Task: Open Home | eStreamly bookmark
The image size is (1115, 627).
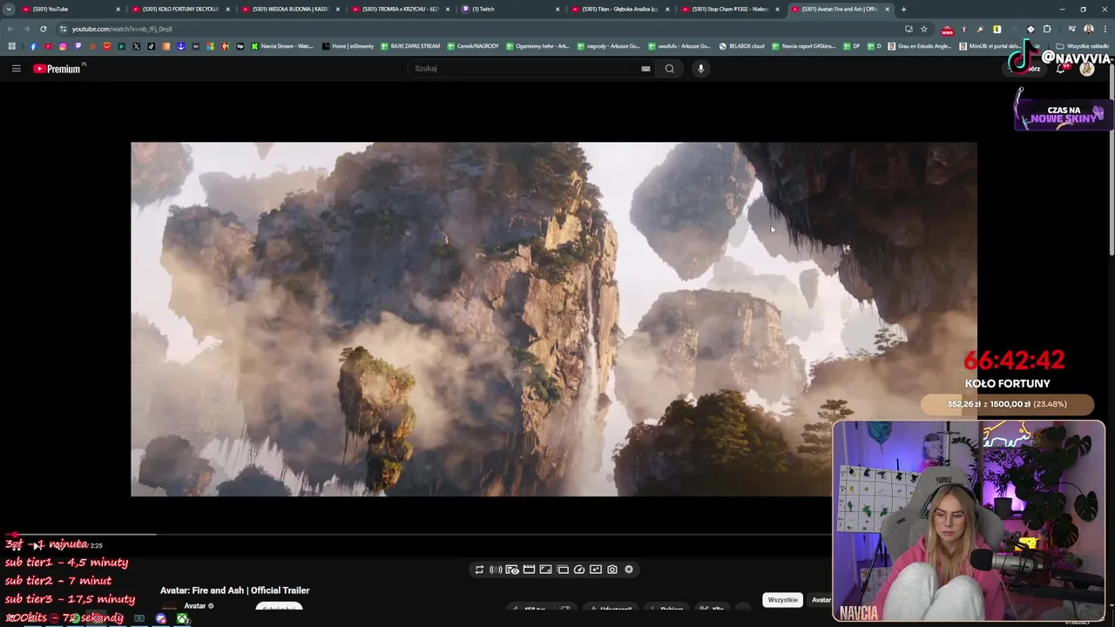Action: pyautogui.click(x=348, y=46)
